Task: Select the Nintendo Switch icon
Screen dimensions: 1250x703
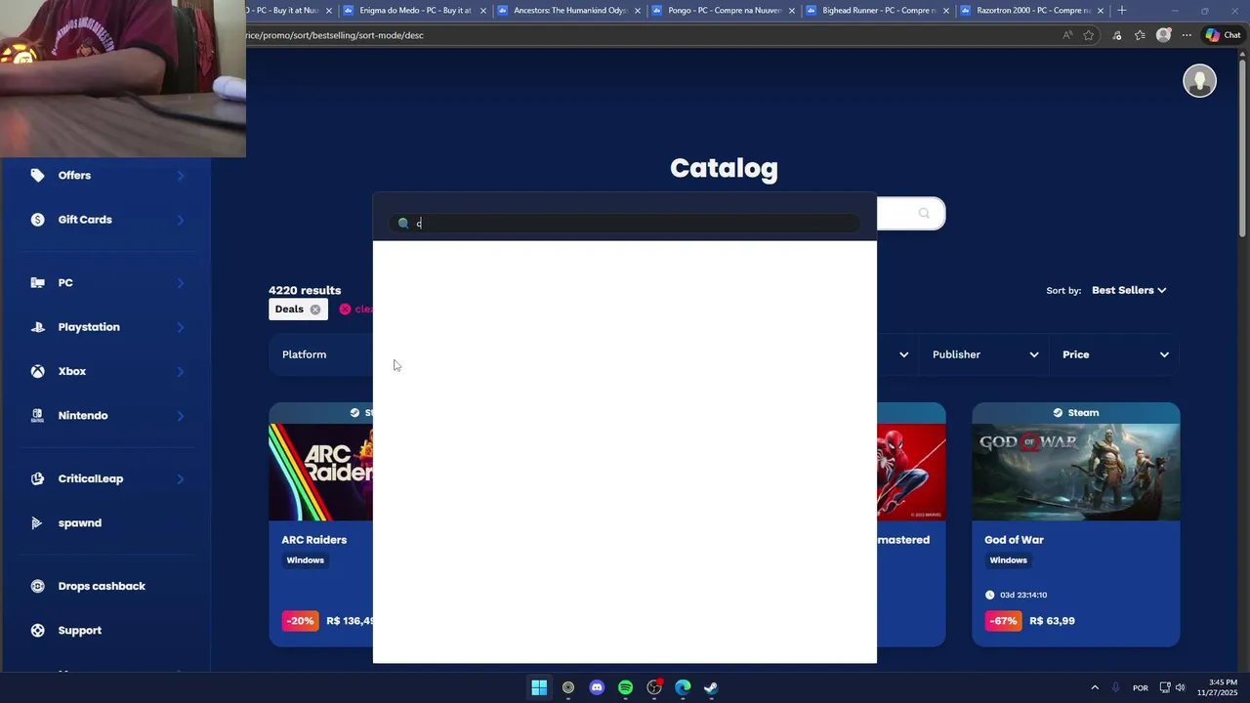Action: tap(37, 416)
